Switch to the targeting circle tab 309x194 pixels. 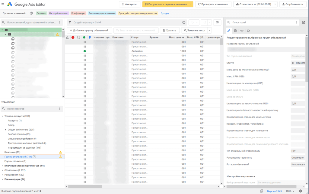click(235, 31)
